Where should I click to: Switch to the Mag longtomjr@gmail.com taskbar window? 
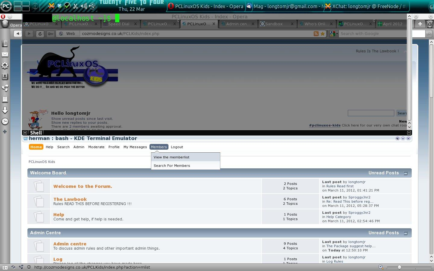tap(285, 6)
